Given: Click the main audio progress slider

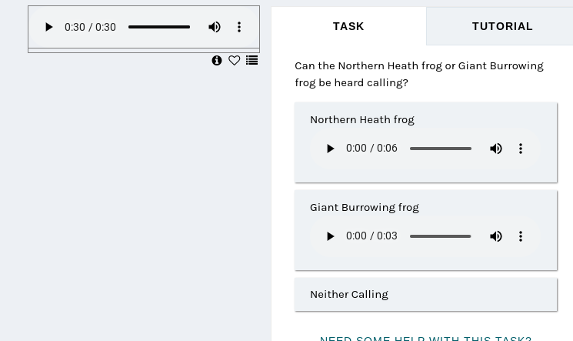Looking at the screenshot, I should (159, 27).
